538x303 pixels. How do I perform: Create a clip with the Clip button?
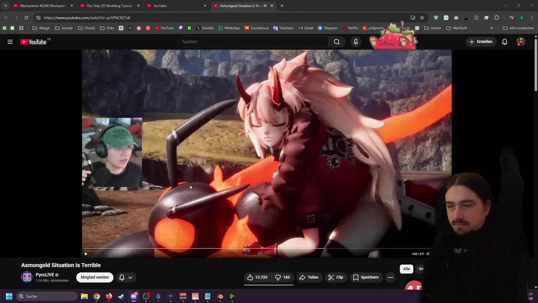pyautogui.click(x=335, y=277)
